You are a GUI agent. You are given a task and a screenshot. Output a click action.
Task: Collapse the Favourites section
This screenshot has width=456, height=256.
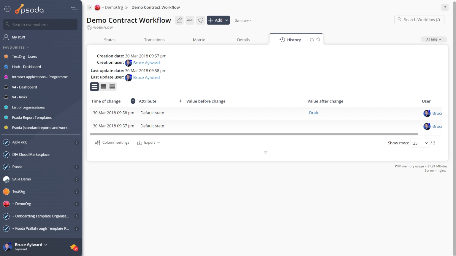[16, 47]
